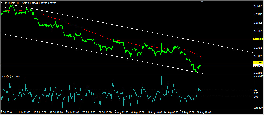Image resolution: width=264 pixels, height=115 pixels.
Task: Click the 8 Jul 2014 date label
Action: [x=6, y=112]
